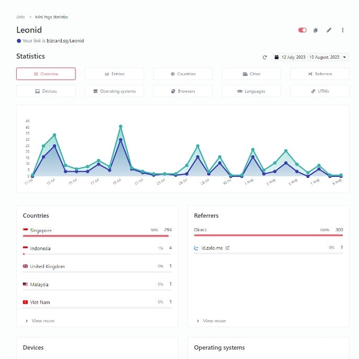
Task: Click the duplicate link icon
Action: pyautogui.click(x=316, y=30)
